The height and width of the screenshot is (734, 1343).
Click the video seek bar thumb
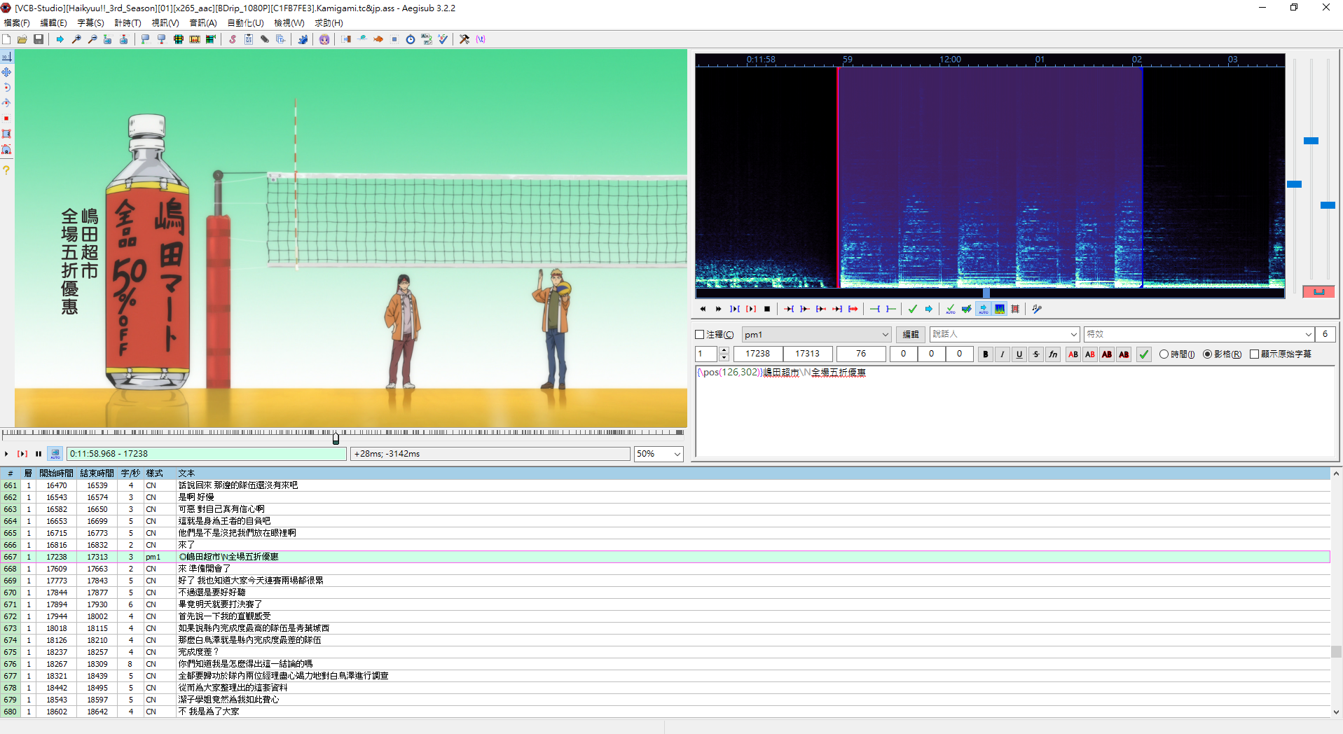[x=336, y=438]
